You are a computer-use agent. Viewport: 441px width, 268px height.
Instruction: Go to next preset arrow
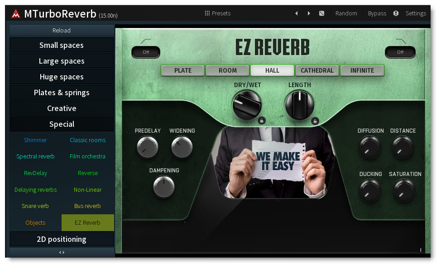[309, 13]
